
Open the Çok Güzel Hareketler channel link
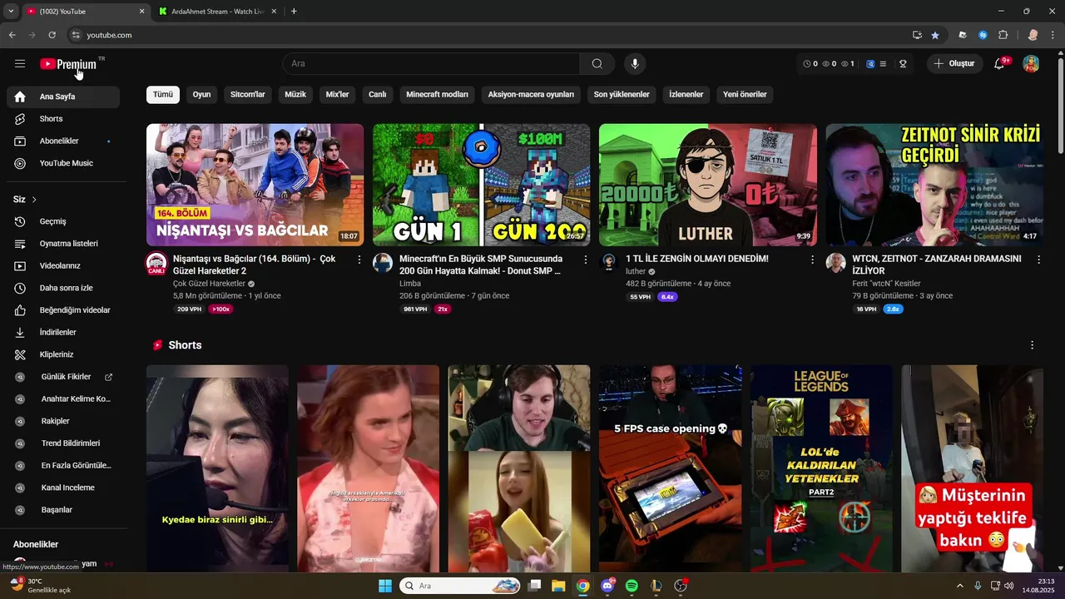point(209,284)
